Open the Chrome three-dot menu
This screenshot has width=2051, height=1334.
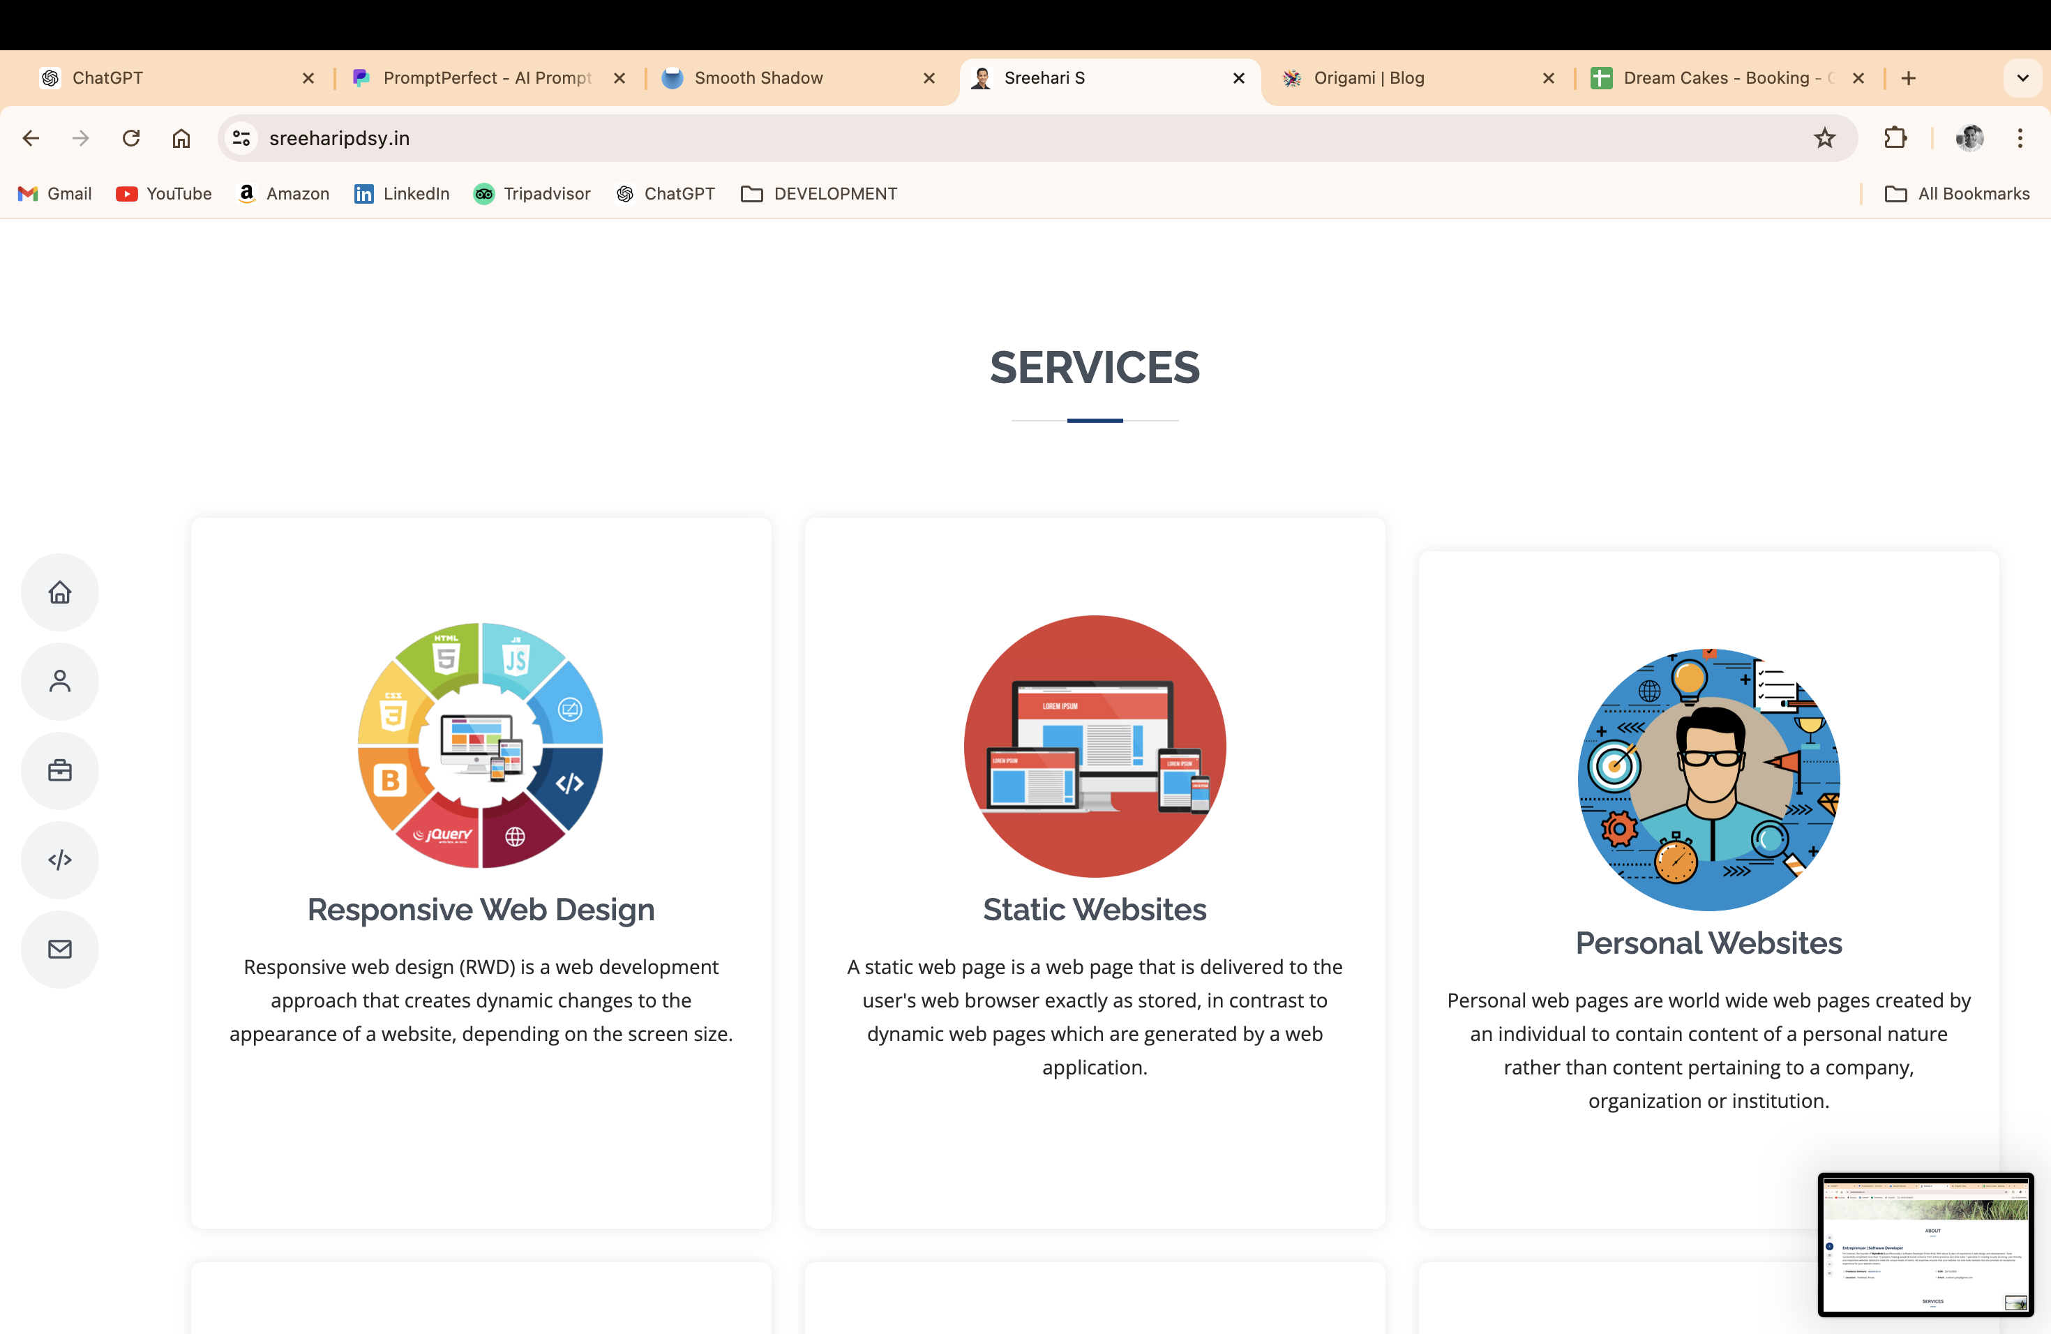coord(2020,138)
